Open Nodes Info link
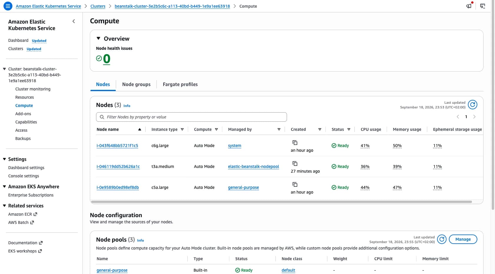This screenshot has width=495, height=274. tap(127, 106)
